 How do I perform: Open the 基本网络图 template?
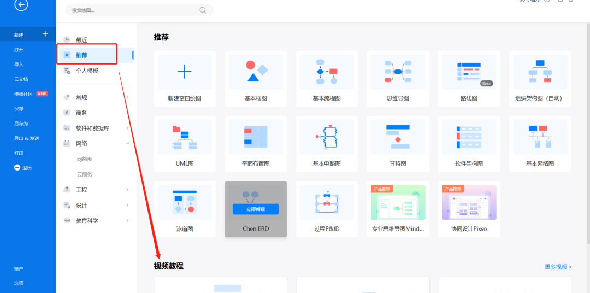540,144
